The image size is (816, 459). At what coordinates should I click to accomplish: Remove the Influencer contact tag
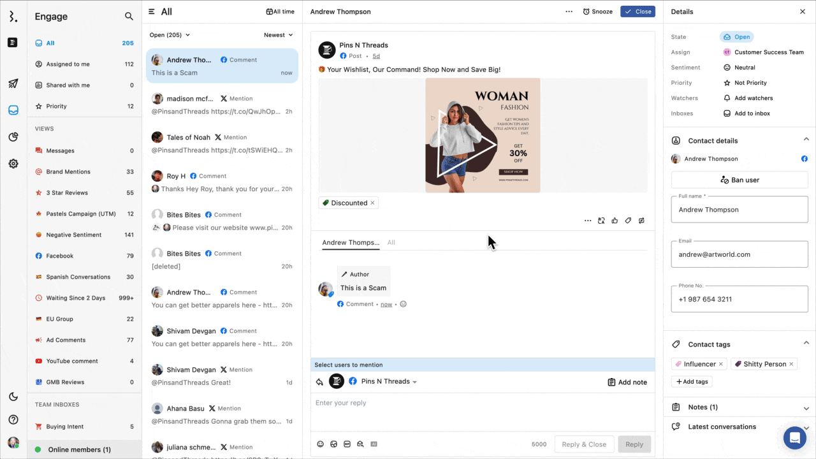[x=721, y=364]
